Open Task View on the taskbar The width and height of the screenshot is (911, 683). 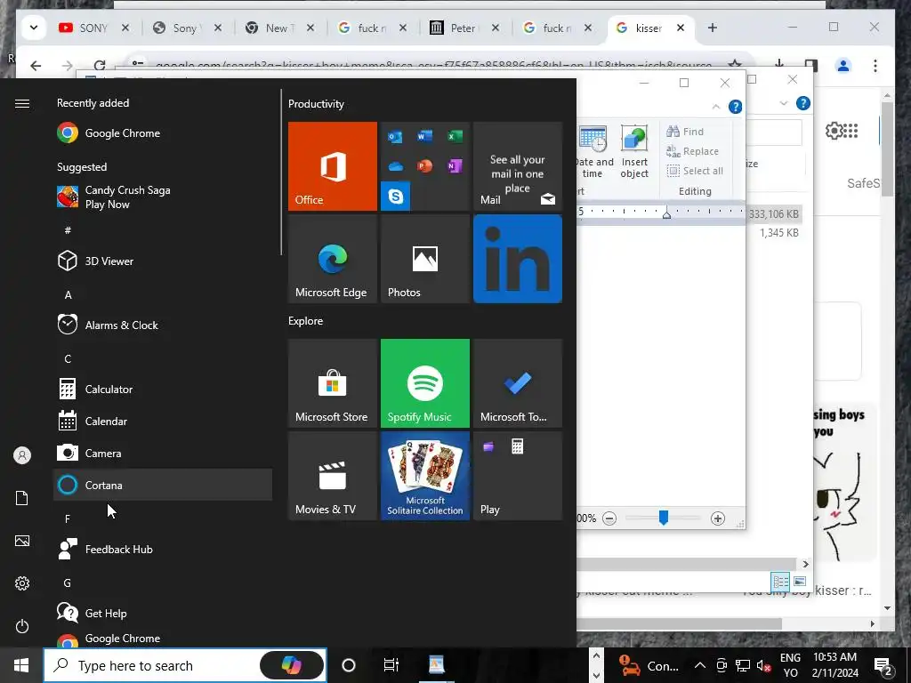point(391,665)
